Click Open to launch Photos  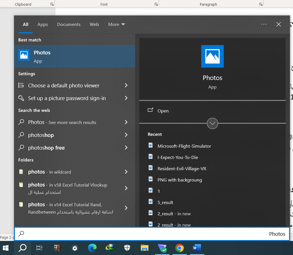(x=163, y=111)
